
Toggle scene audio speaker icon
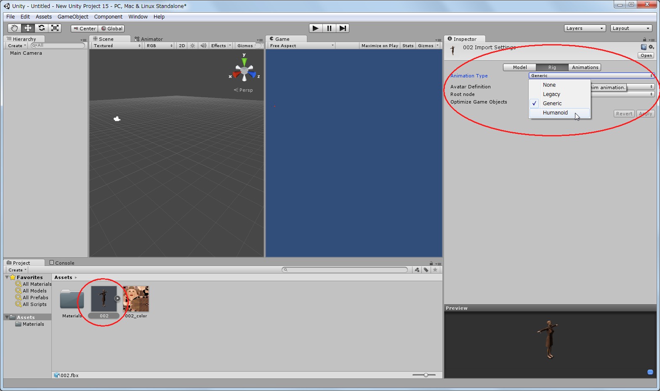point(203,45)
